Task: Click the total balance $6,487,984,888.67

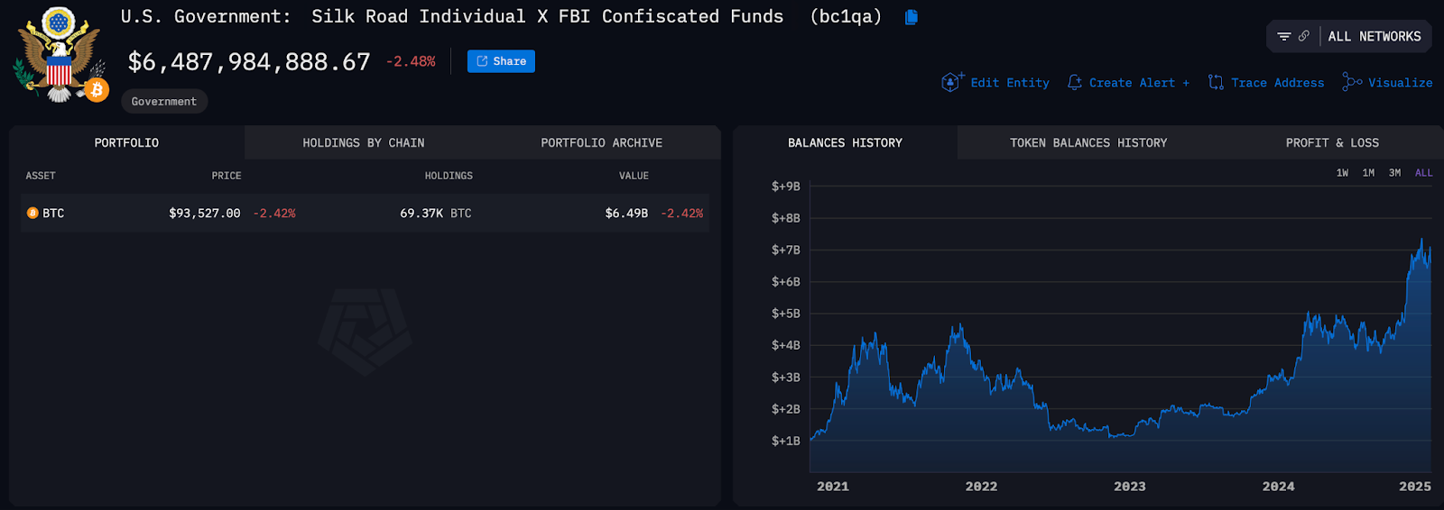Action: pyautogui.click(x=249, y=62)
